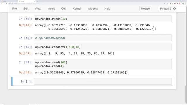The width and height of the screenshot is (187, 105).
Task: Open the Cell menu
Action: pyautogui.click(x=64, y=8)
